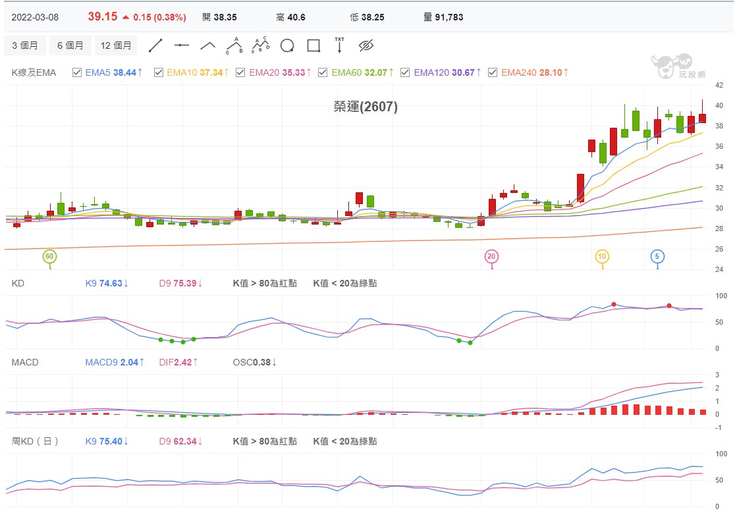Select the ABCD pattern drawing tool
Screen dimensions: 735x511
click(x=261, y=45)
